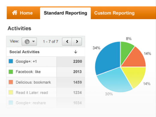Click the pie chart view icon
Viewport: 156px width, 117px height.
click(27, 41)
